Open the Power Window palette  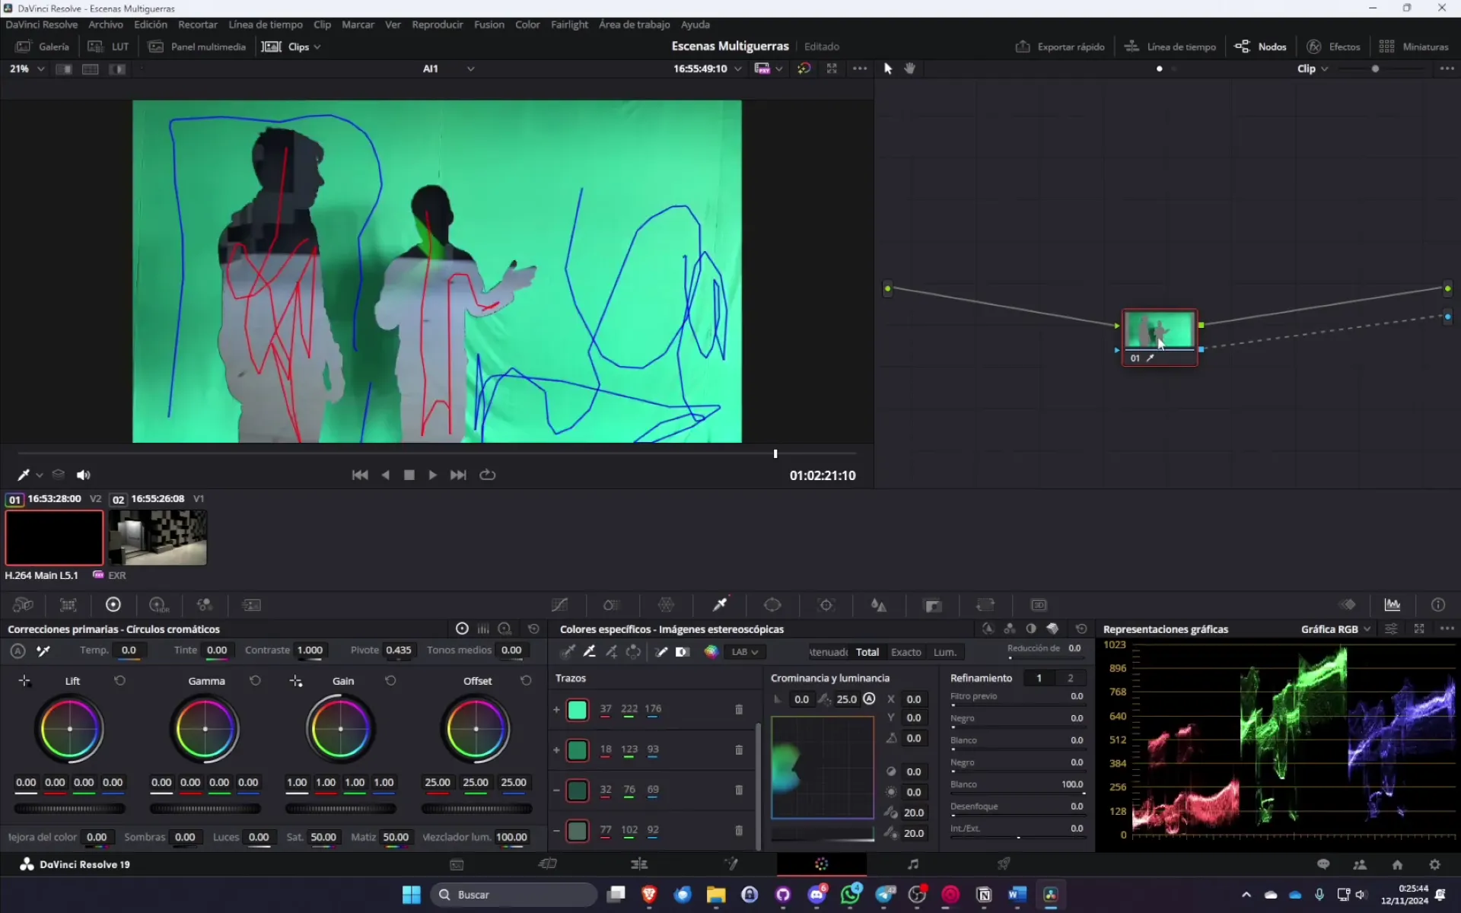[x=772, y=605]
